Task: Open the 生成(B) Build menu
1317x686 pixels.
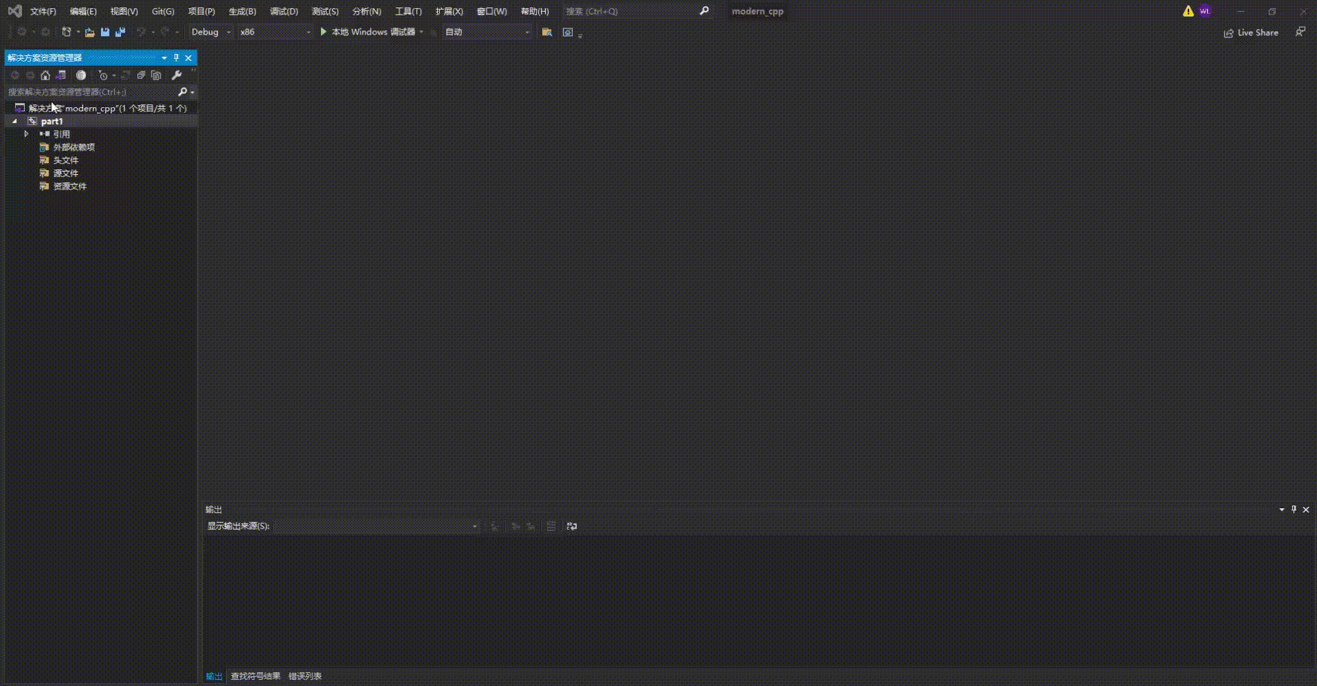Action: tap(242, 11)
